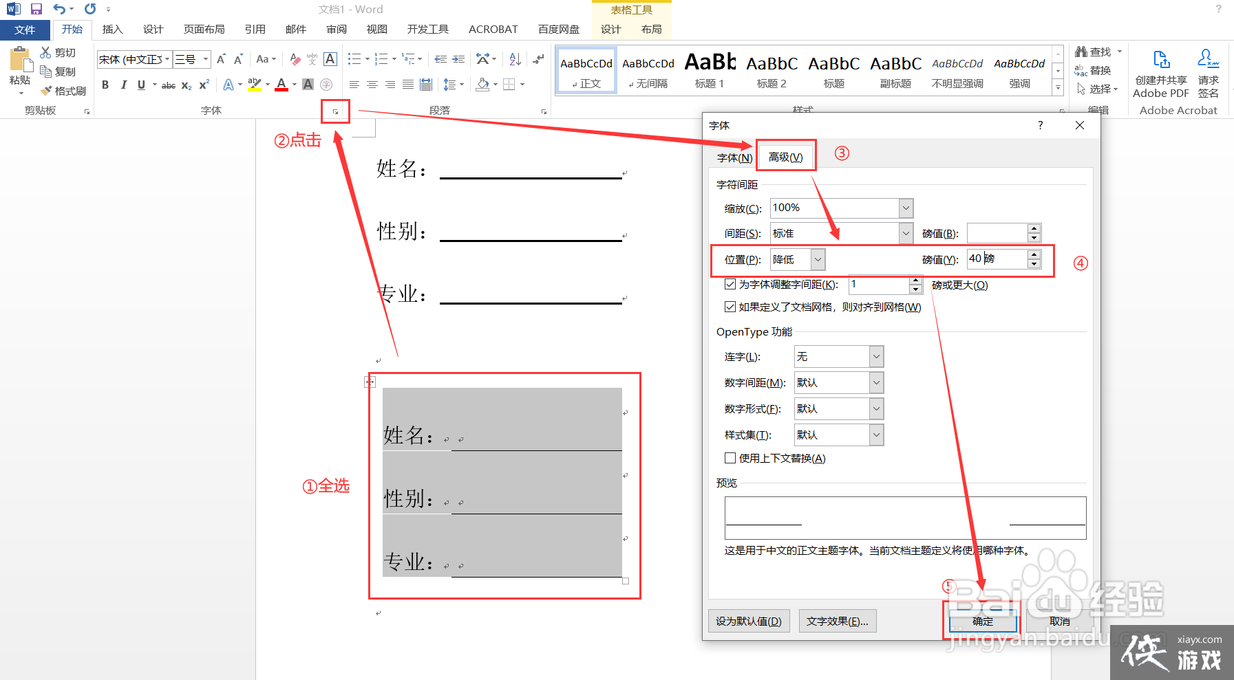This screenshot has width=1234, height=680.
Task: Click the 确定 OK button
Action: [x=983, y=622]
